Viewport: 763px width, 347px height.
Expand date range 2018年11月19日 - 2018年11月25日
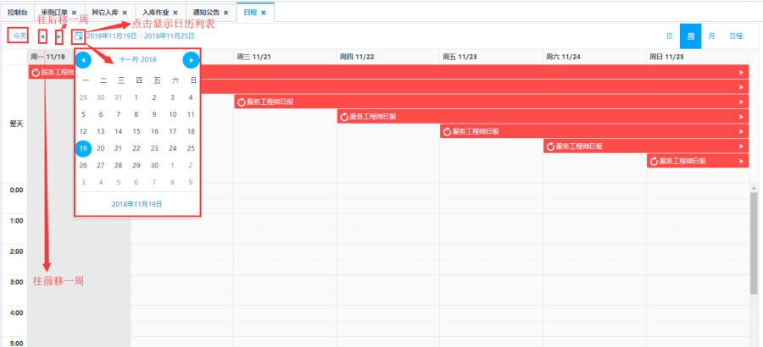(140, 36)
